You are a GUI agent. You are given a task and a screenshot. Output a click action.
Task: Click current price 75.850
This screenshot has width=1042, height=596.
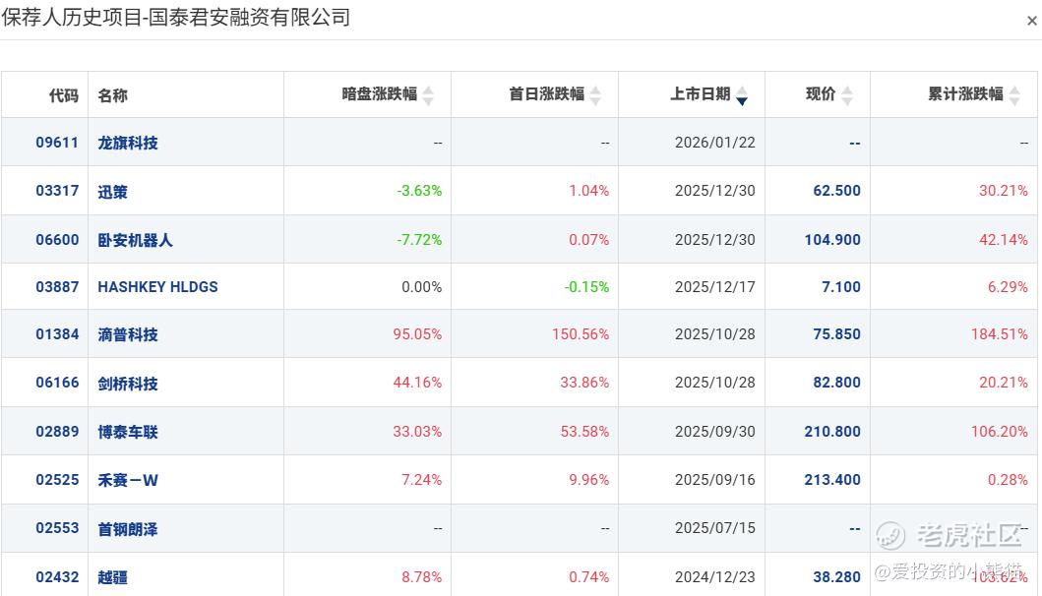[x=836, y=334]
